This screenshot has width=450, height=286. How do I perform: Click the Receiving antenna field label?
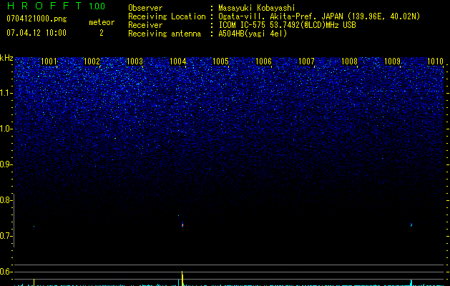[x=165, y=34]
